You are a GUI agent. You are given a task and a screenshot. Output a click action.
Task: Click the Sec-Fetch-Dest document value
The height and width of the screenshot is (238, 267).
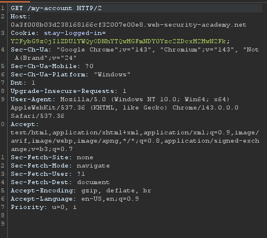point(93,182)
